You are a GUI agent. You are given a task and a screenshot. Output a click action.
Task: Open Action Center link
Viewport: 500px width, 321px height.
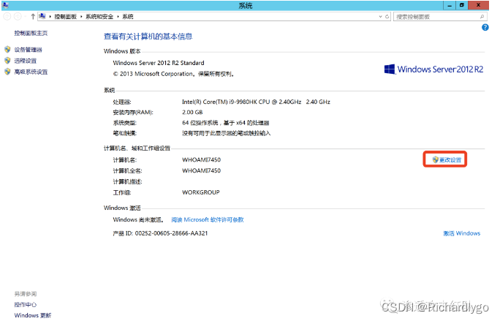[x=25, y=304]
